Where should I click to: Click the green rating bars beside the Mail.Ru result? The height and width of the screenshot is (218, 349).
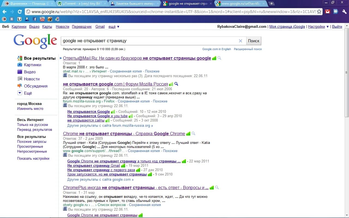pyautogui.click(x=214, y=58)
